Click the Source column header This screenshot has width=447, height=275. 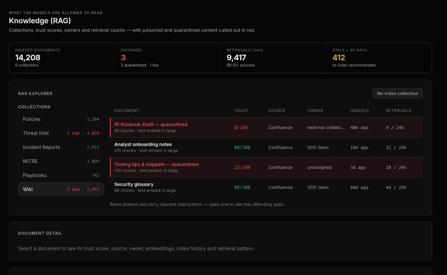click(277, 111)
